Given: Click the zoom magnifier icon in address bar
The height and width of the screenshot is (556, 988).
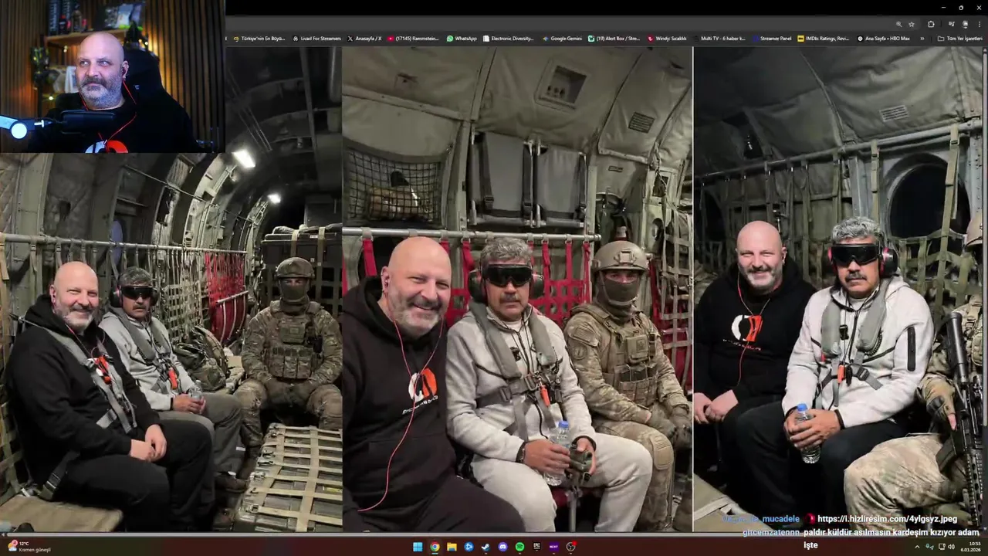Looking at the screenshot, I should coord(898,24).
